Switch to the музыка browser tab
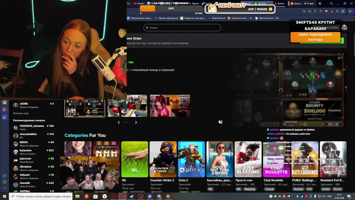 click(296, 4)
